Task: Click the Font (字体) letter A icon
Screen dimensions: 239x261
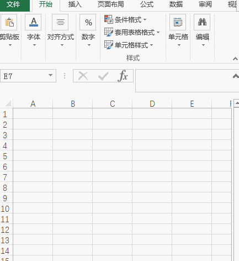Action: 33,22
